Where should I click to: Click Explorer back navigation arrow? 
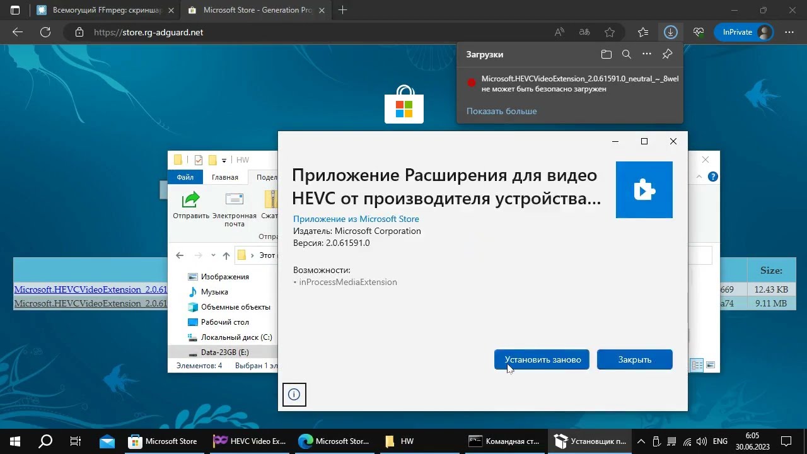tap(180, 255)
